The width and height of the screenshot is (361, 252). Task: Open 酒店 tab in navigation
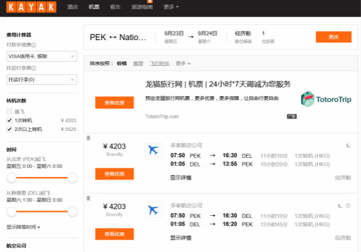(x=72, y=7)
